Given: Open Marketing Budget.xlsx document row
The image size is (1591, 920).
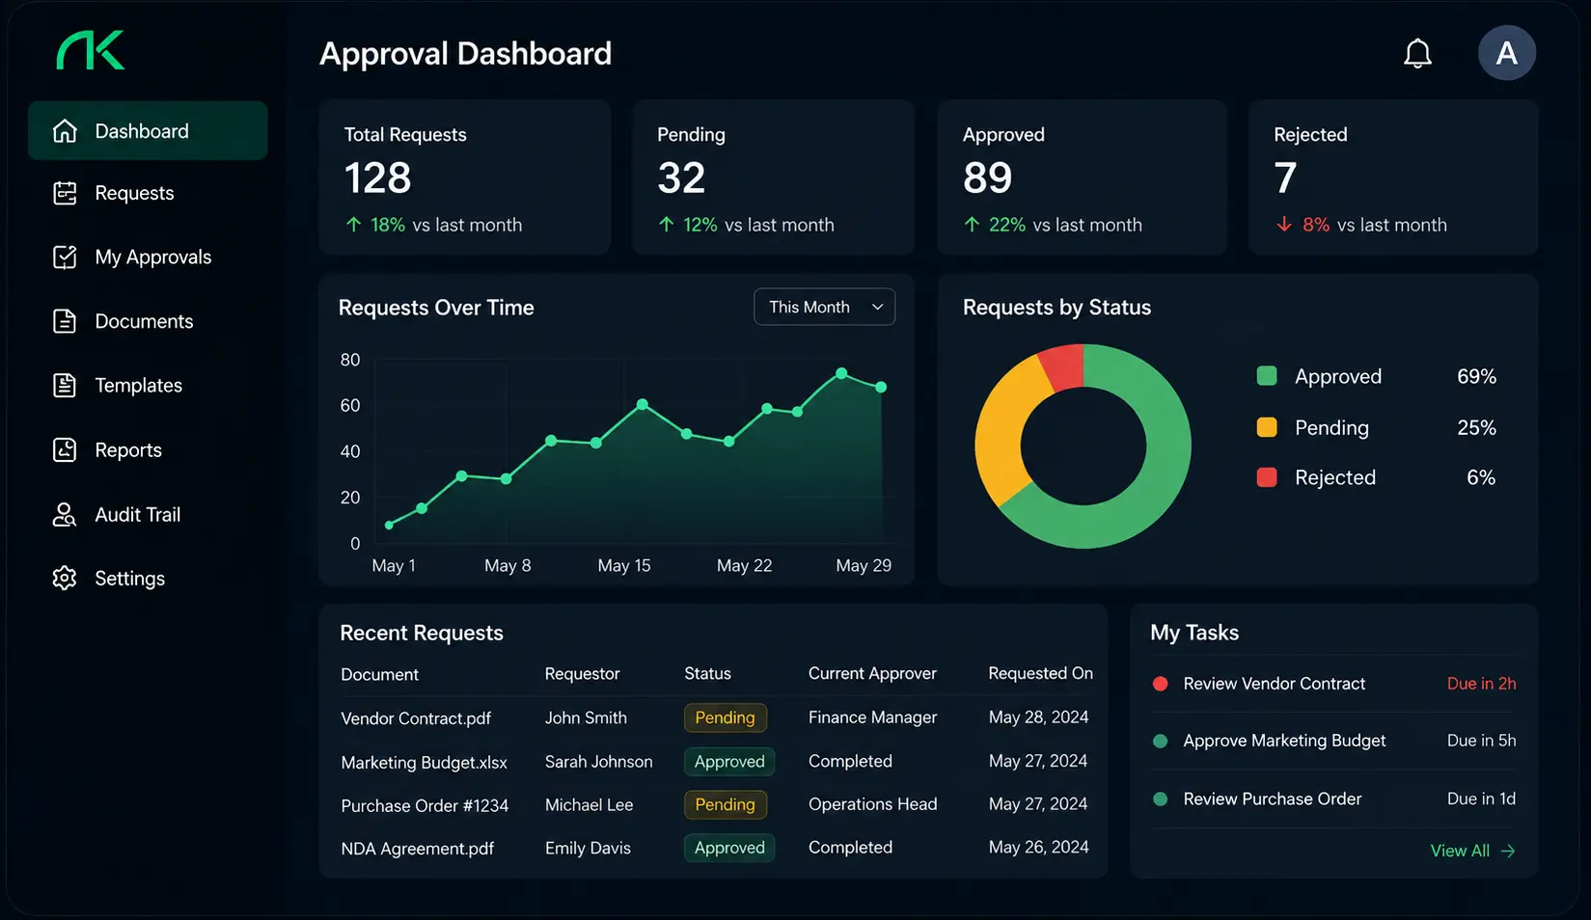Looking at the screenshot, I should (425, 762).
